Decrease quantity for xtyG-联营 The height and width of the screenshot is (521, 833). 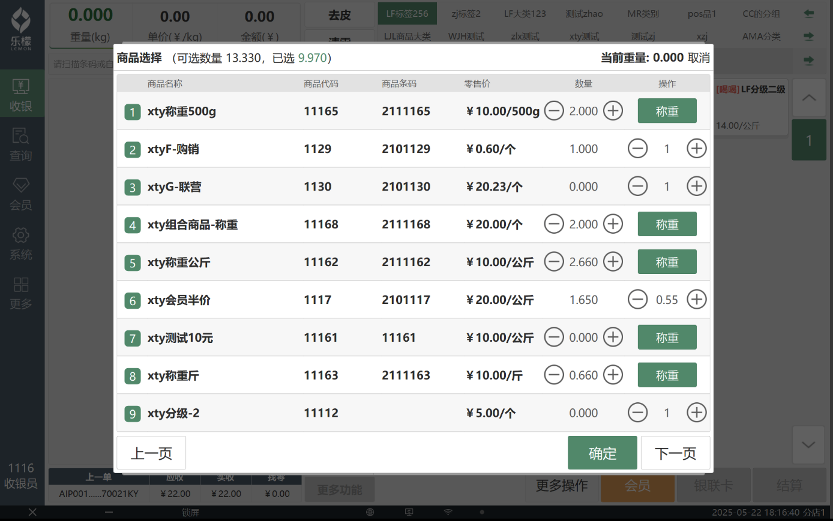[637, 186]
